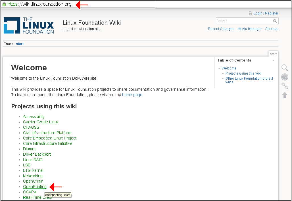Open Recent Changes
Viewport: 292px width, 201px height.
(x=221, y=29)
